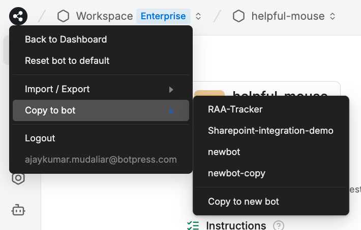Expand the Workspace switcher chevrons

pos(198,16)
